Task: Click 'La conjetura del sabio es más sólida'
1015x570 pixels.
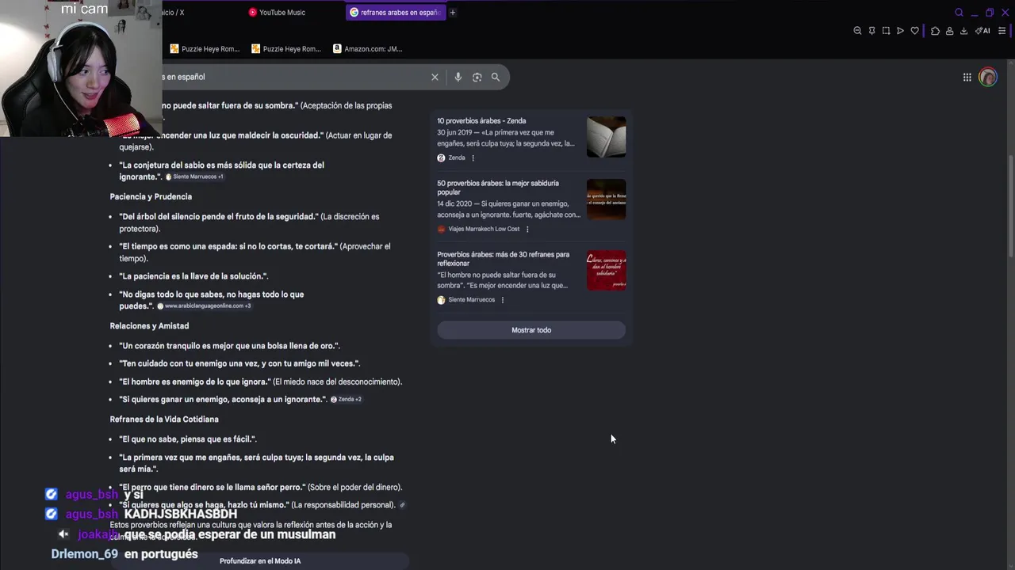Action: click(221, 171)
